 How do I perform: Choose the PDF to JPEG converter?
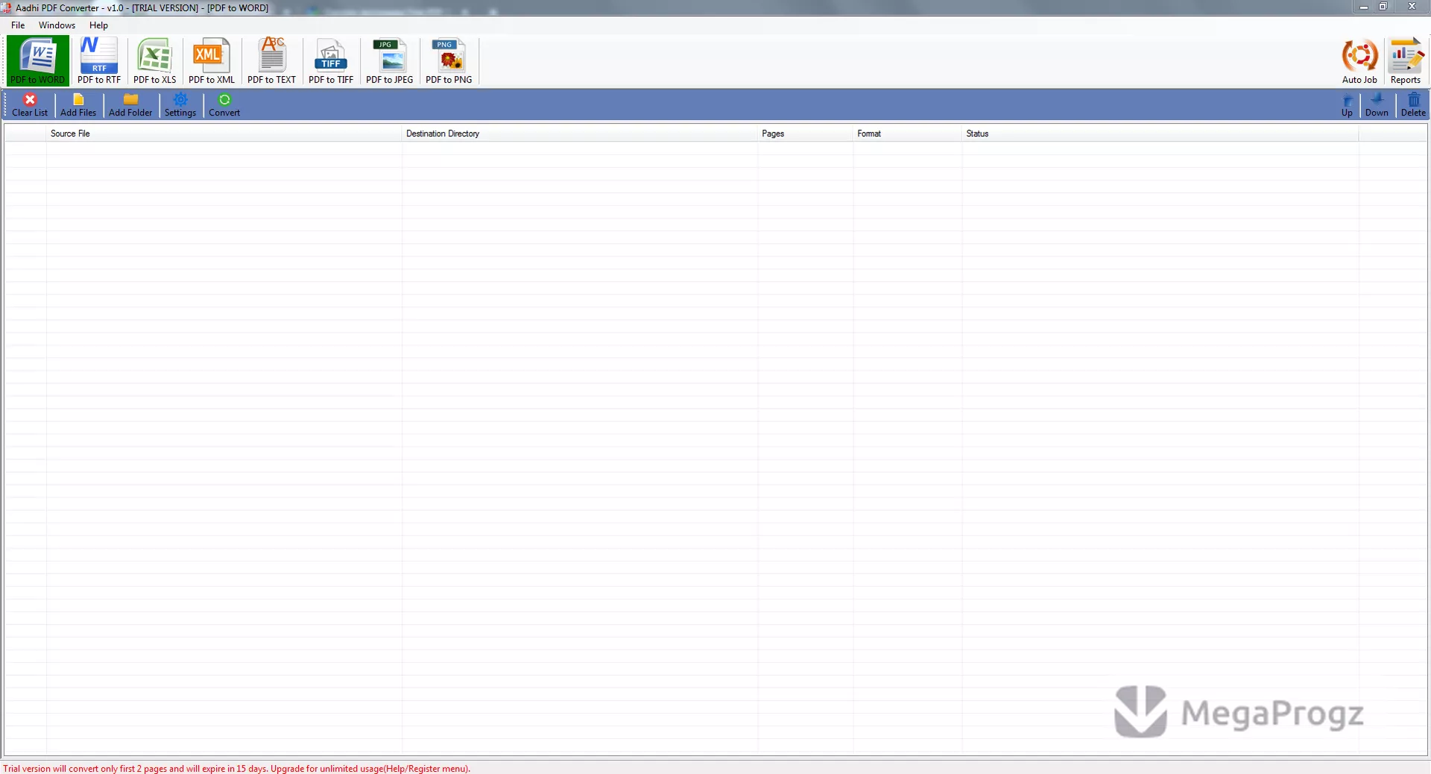tap(390, 61)
